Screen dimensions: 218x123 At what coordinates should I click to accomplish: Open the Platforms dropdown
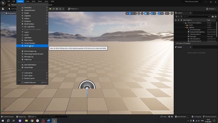click(73, 9)
